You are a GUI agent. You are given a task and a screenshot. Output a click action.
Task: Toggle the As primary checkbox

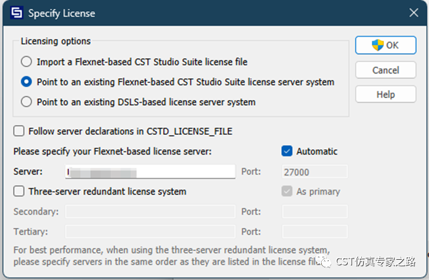click(x=287, y=191)
